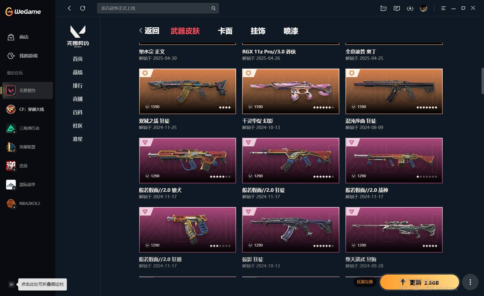Switch to the 卡面 tab

click(x=225, y=31)
